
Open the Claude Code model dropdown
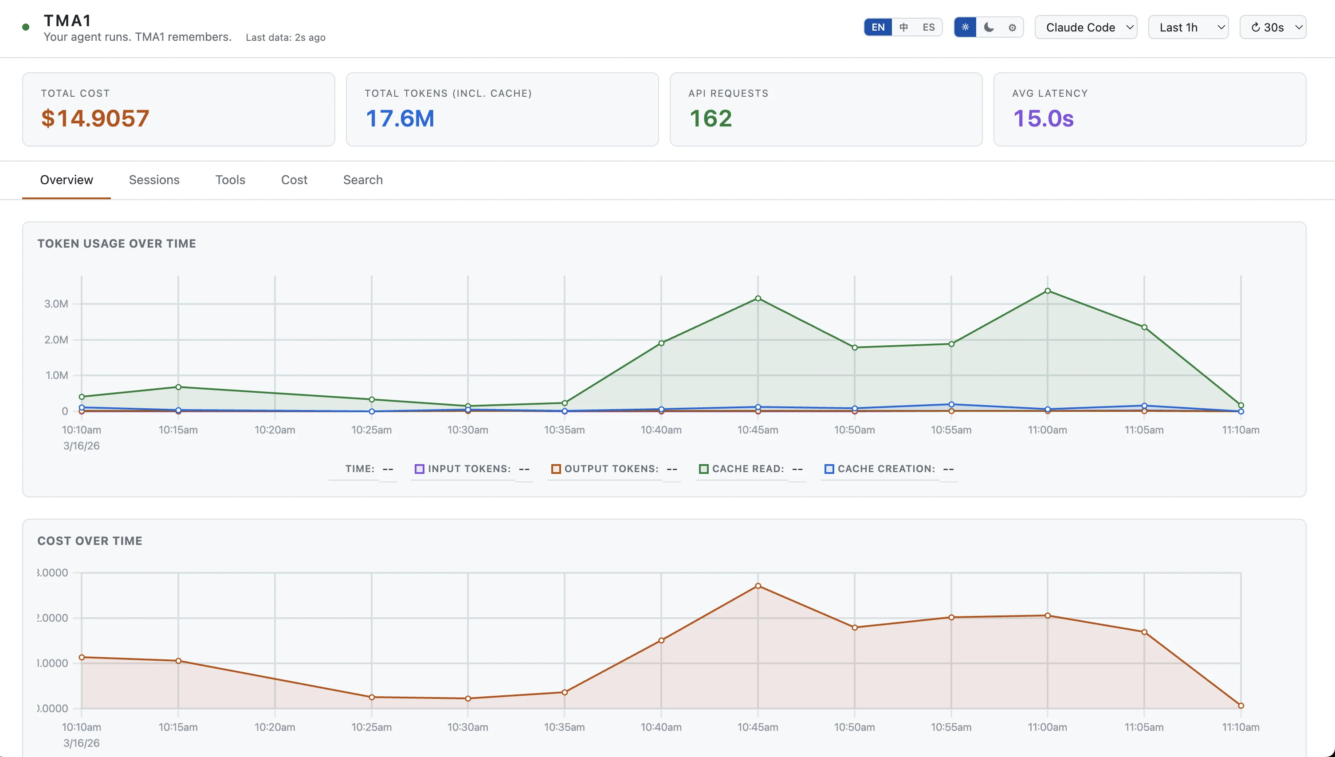tap(1086, 27)
